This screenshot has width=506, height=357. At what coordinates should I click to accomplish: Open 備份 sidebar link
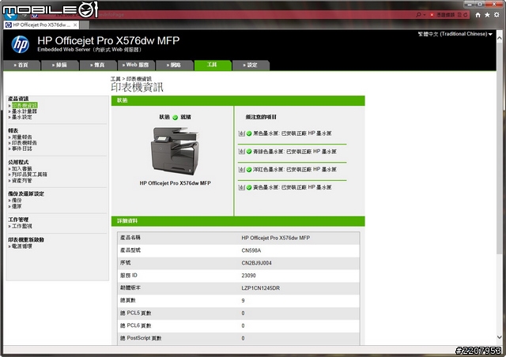(17, 201)
